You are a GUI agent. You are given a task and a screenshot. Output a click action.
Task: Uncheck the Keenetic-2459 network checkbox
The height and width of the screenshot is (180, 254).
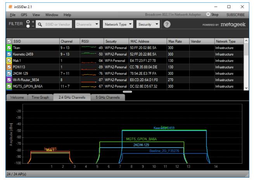tap(9, 54)
